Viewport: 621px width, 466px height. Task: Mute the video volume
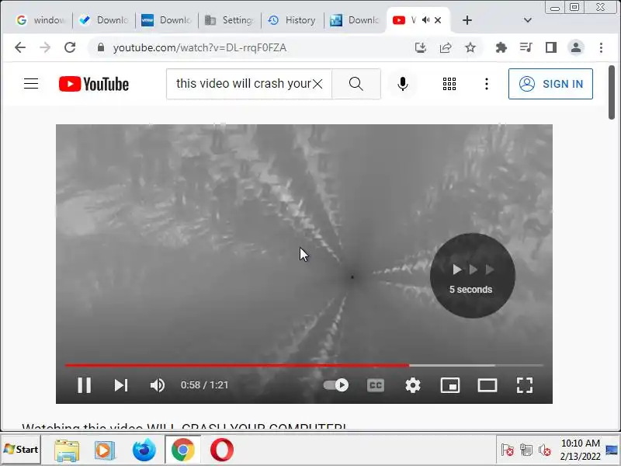(158, 385)
